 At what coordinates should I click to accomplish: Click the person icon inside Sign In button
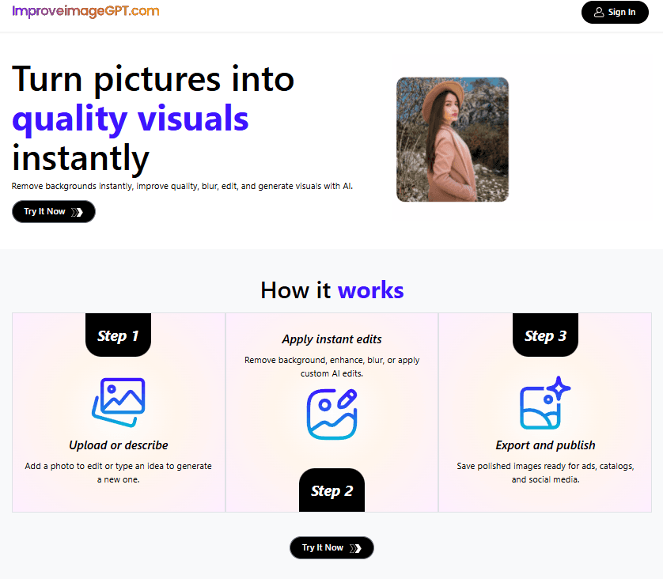tap(599, 13)
